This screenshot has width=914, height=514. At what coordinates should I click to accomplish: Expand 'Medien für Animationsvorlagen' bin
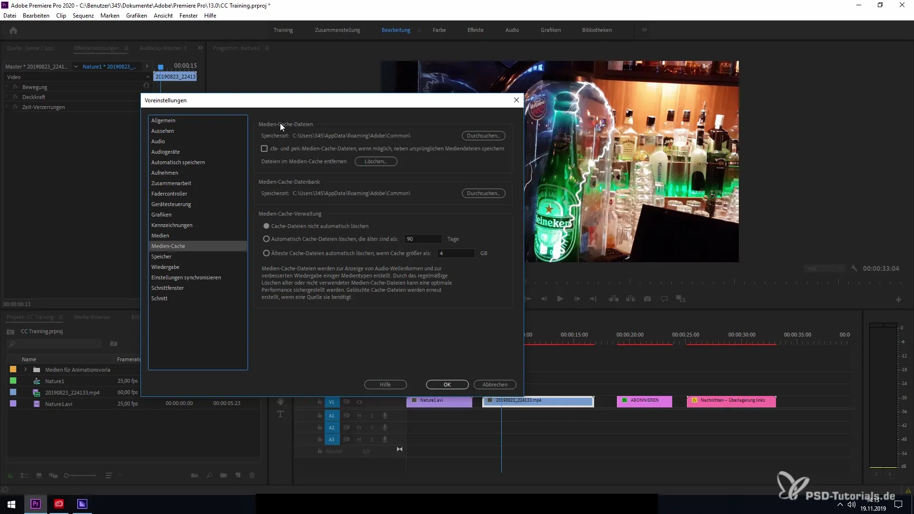point(25,370)
